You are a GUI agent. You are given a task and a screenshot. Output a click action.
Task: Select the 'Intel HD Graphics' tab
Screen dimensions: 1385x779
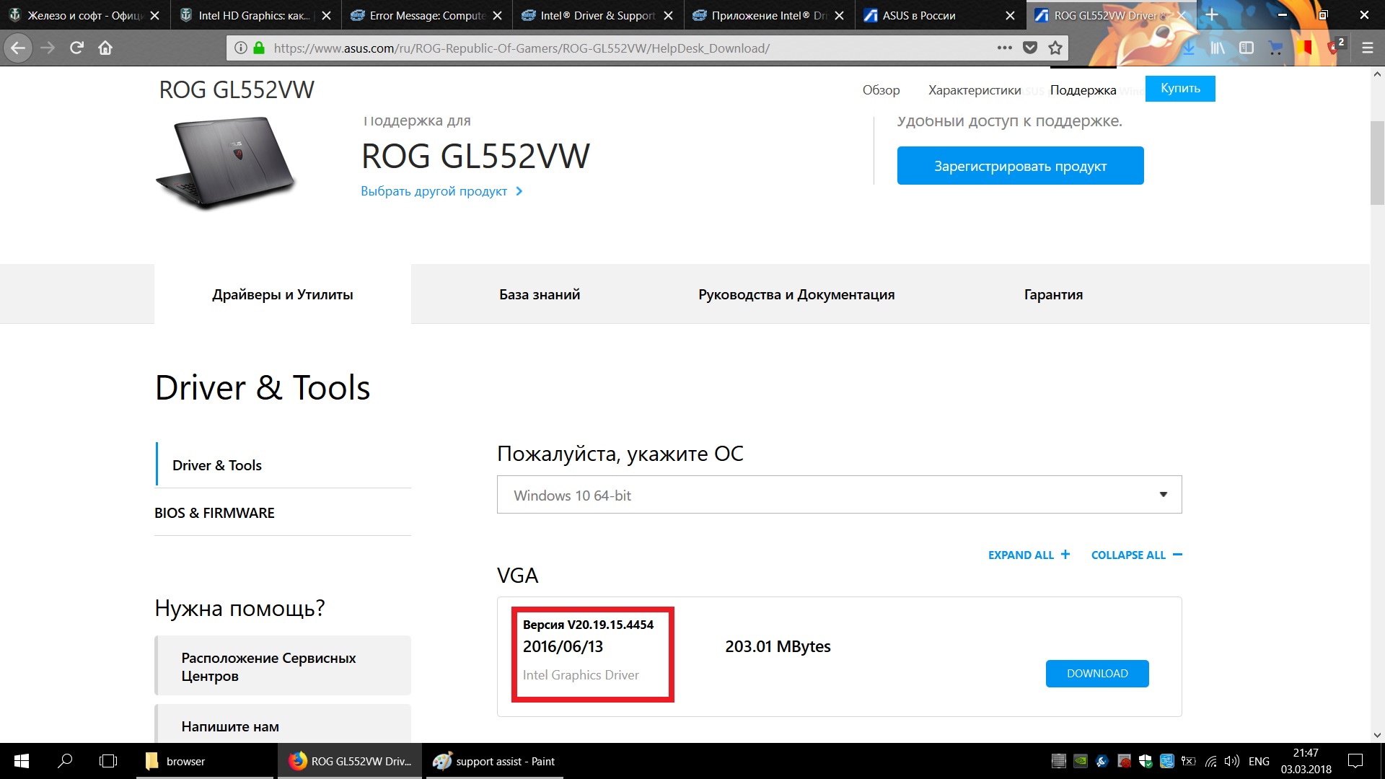click(256, 15)
